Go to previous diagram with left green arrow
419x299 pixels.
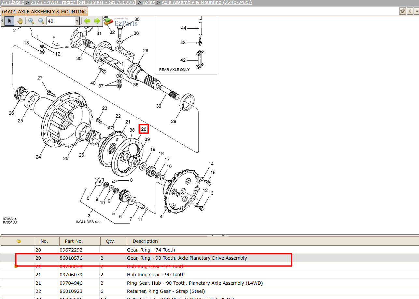(87, 21)
